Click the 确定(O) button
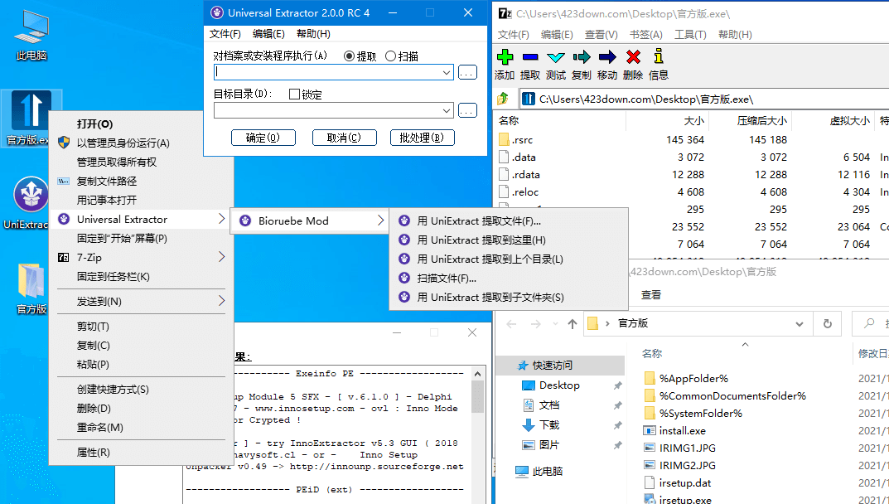The width and height of the screenshot is (889, 504). tap(263, 138)
